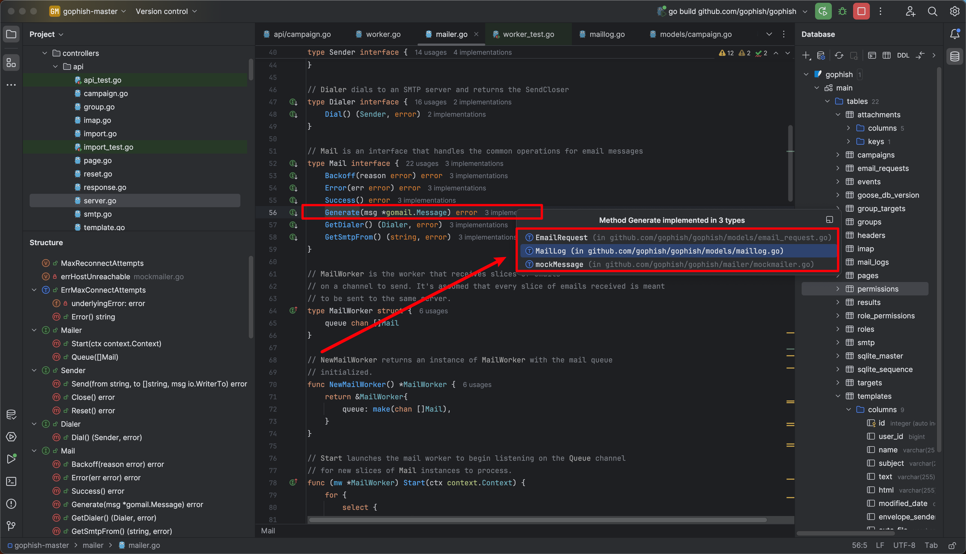Open the Structure tool window icon

(11, 62)
